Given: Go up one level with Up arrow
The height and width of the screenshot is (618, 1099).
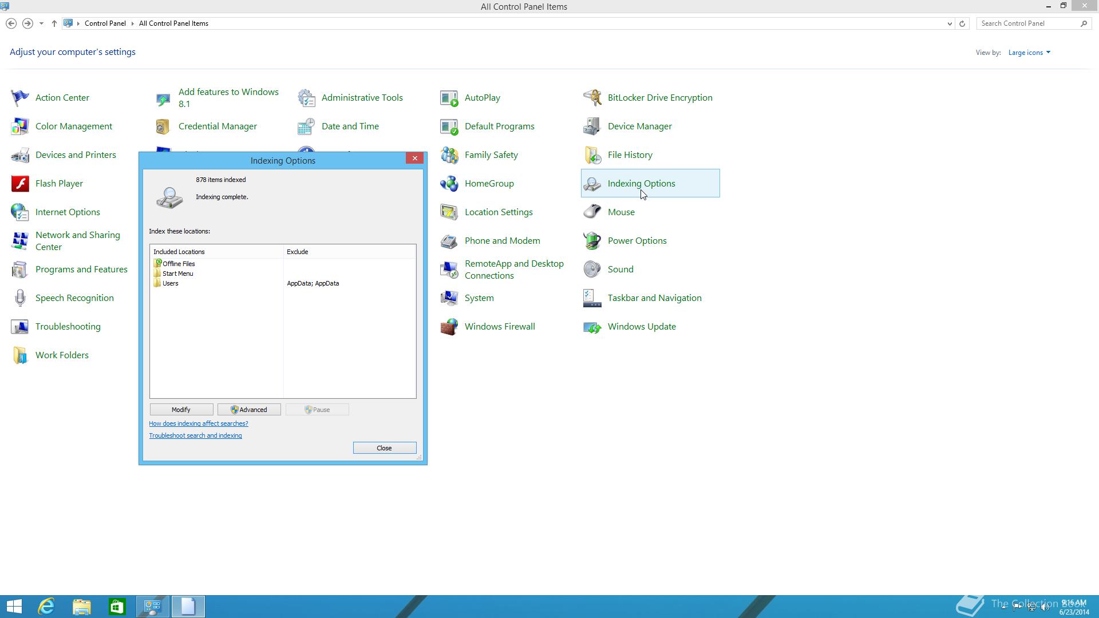Looking at the screenshot, I should tap(54, 23).
